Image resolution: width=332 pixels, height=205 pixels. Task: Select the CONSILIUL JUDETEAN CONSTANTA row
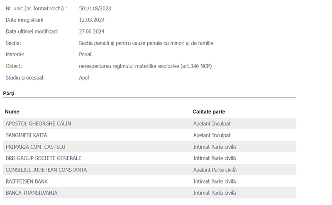point(149,170)
